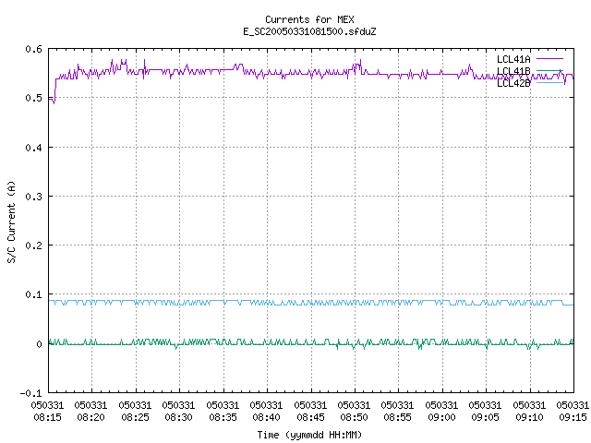591x443 pixels.
Task: Click the 0.2 y-axis tick label
Action: tap(33, 245)
